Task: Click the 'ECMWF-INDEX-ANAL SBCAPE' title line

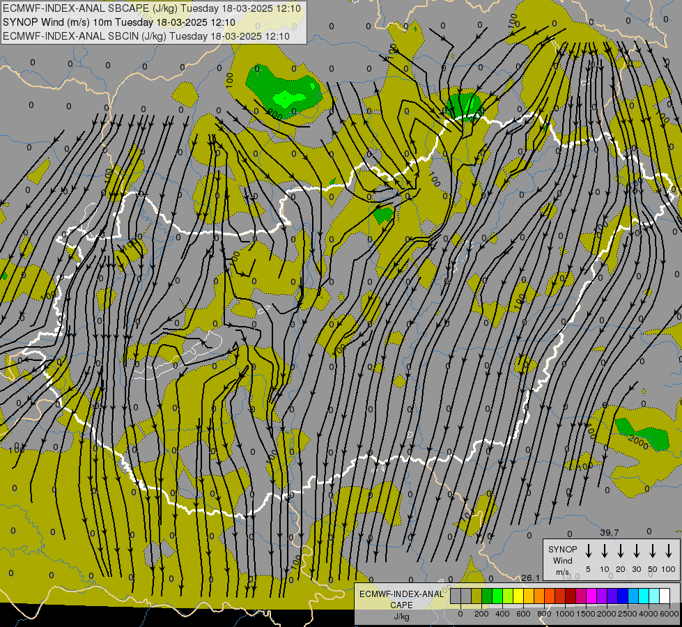Action: tap(152, 8)
